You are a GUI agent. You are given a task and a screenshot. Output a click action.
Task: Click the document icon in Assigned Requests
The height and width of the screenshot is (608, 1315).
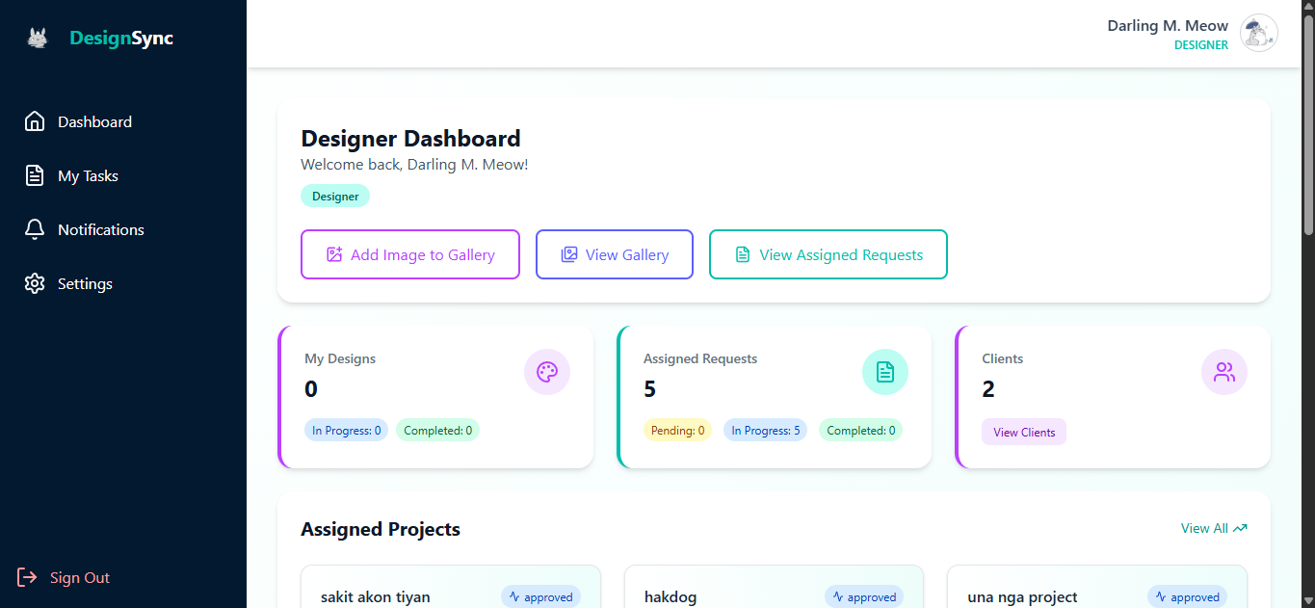(x=884, y=372)
